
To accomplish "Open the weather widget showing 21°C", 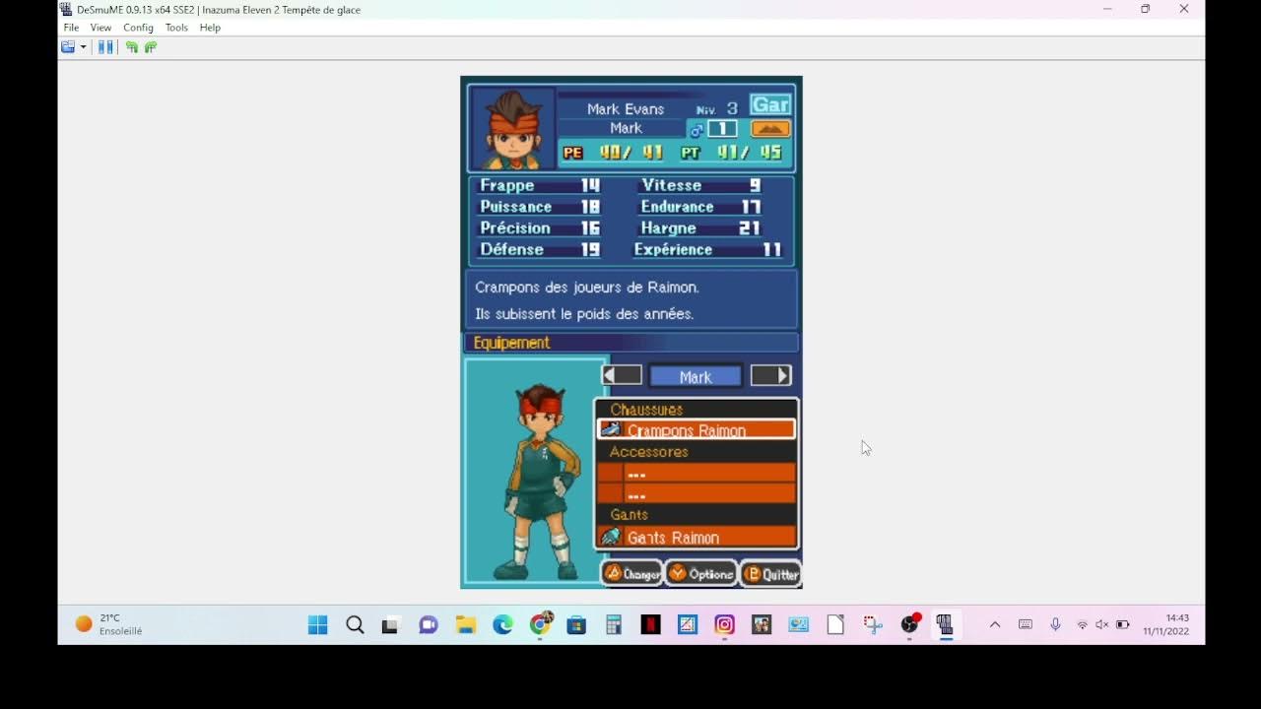I will point(109,624).
